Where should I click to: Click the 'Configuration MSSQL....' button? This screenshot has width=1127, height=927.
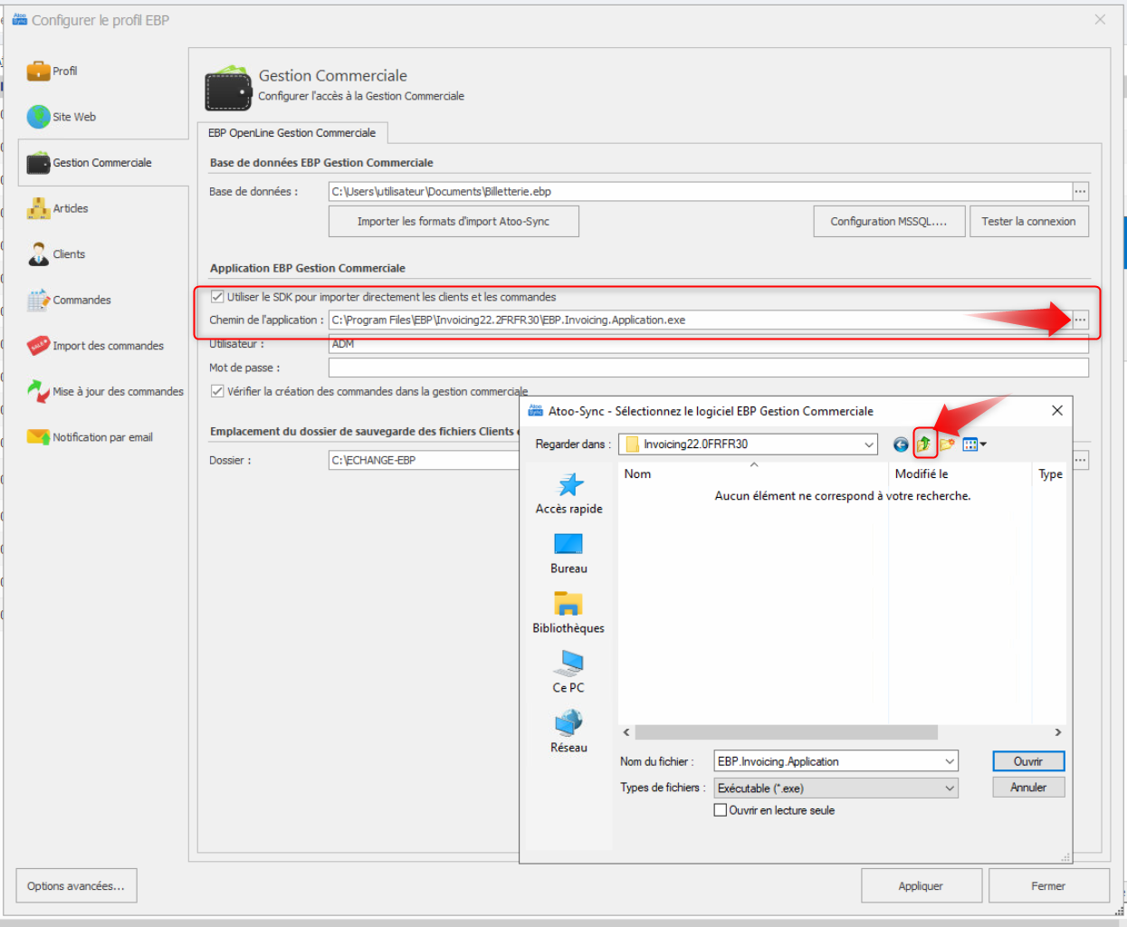[889, 222]
